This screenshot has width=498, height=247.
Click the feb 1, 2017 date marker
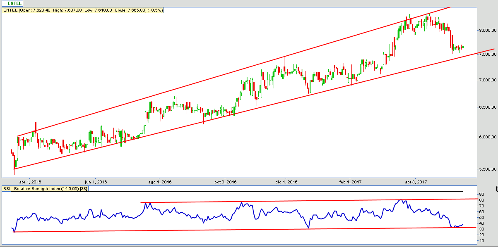coord(350,182)
